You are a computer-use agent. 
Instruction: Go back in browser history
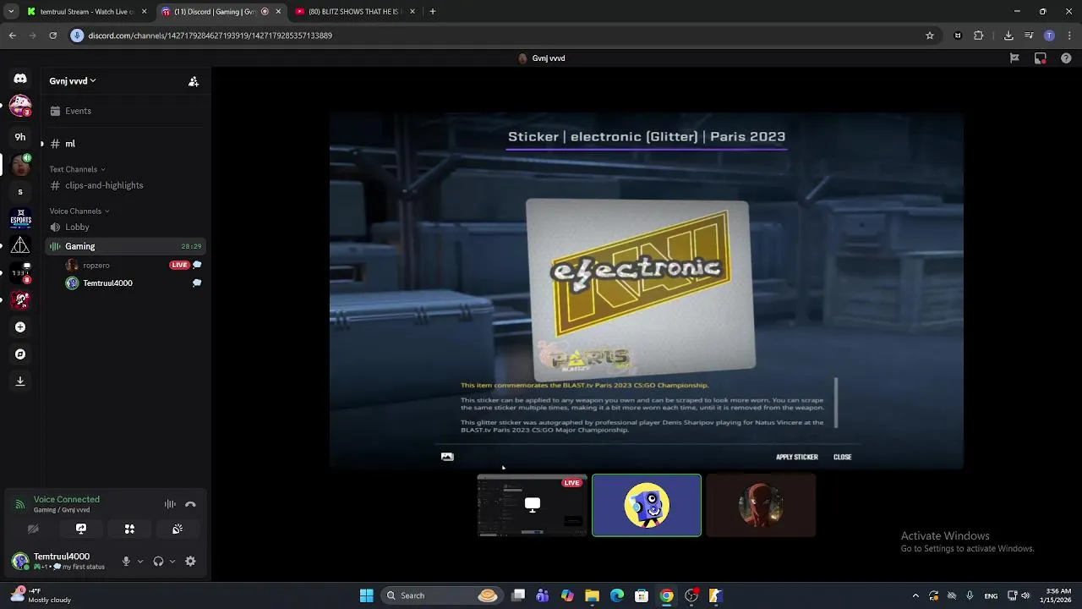point(12,36)
